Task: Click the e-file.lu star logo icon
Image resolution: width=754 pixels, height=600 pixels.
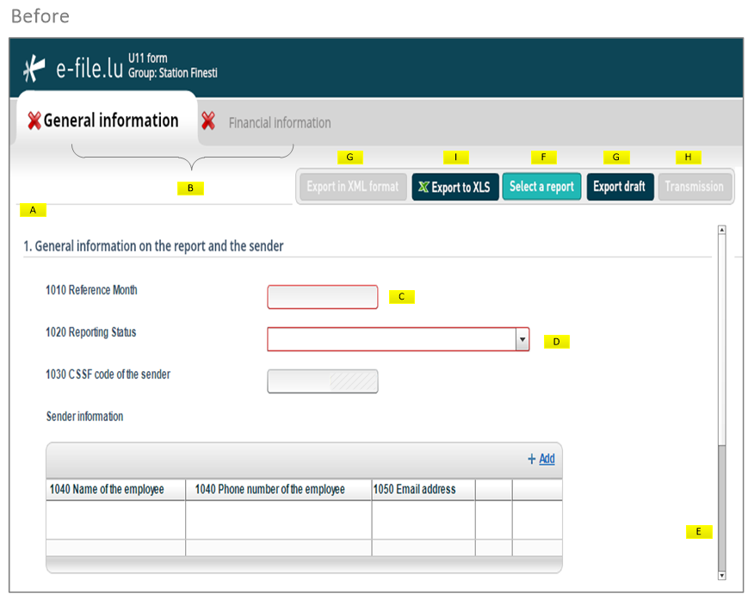Action: 34,68
